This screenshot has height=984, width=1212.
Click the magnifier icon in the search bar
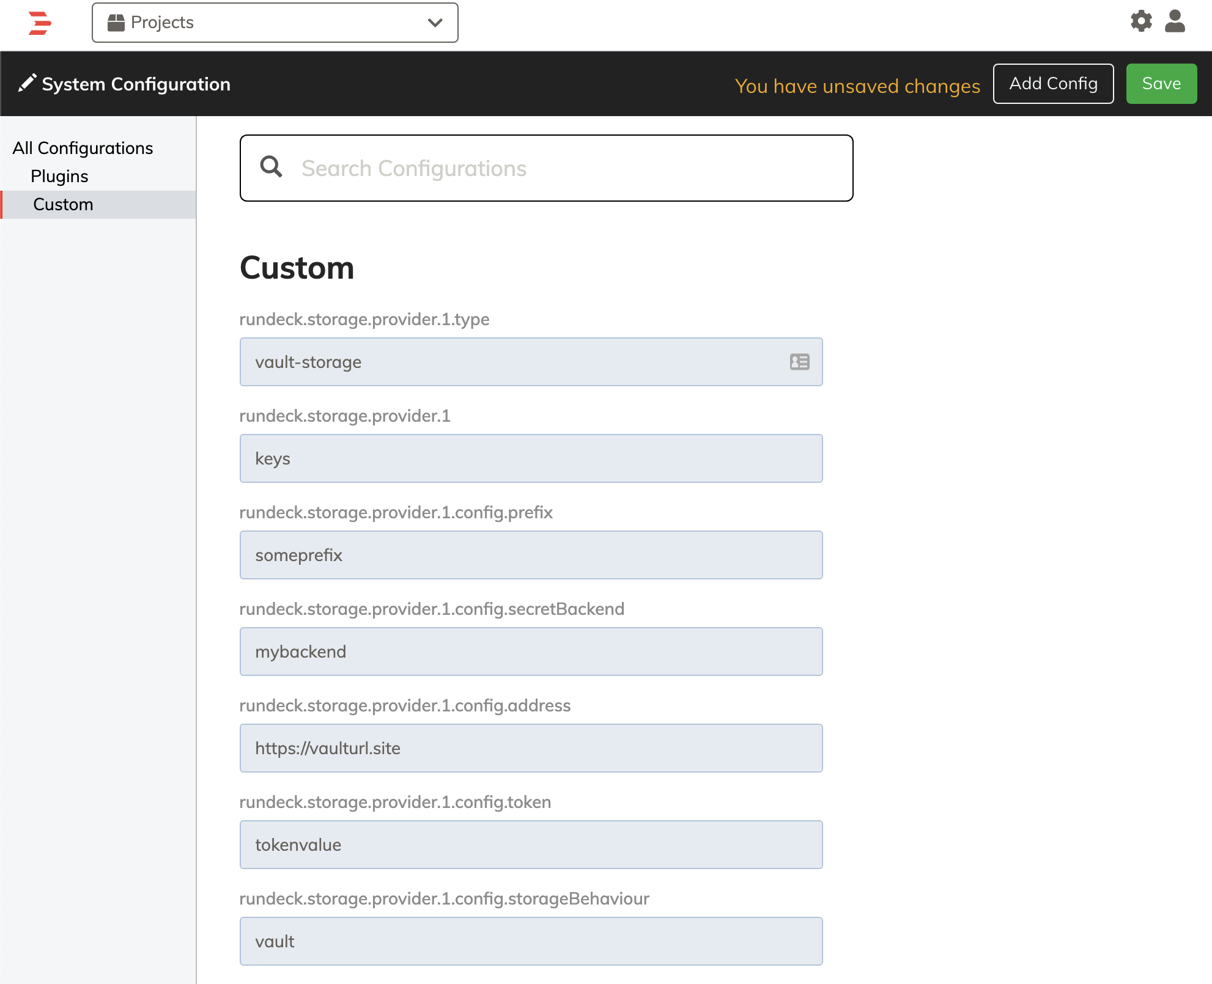click(x=271, y=167)
